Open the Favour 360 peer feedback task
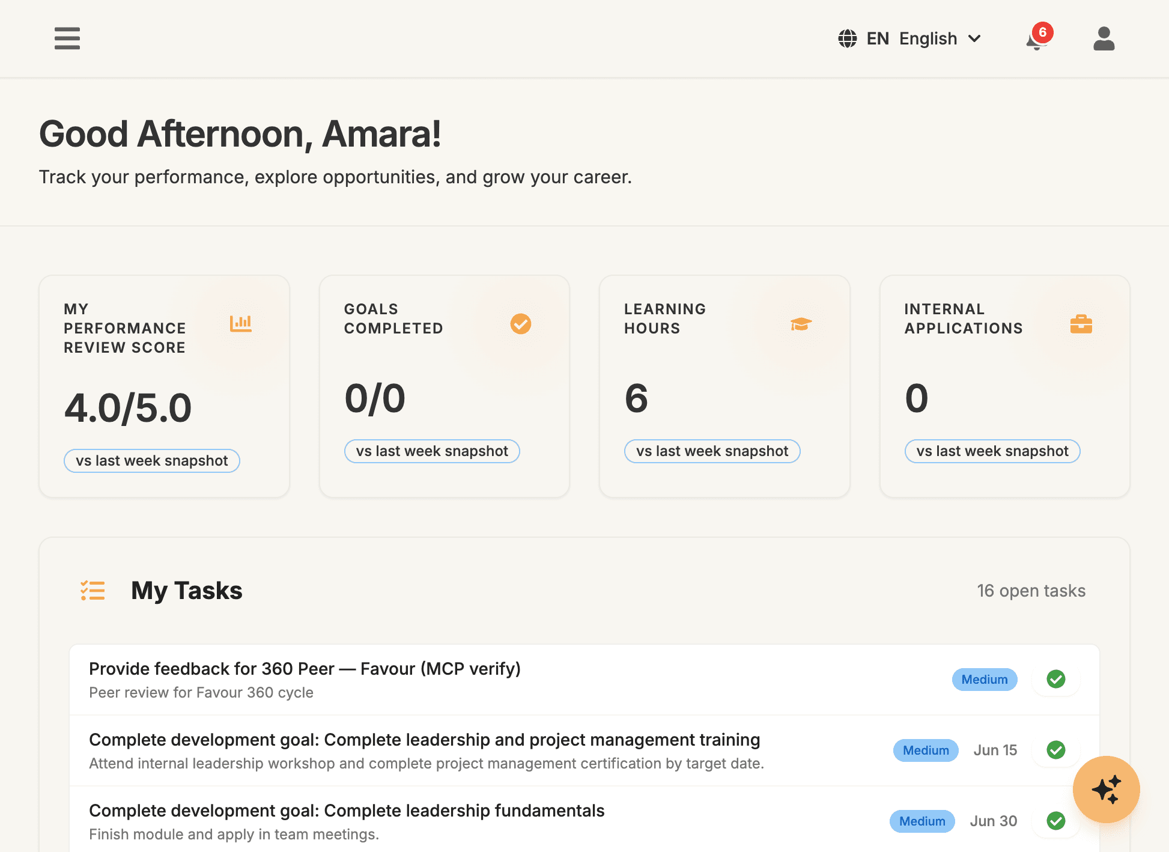This screenshot has width=1169, height=852. (x=305, y=669)
